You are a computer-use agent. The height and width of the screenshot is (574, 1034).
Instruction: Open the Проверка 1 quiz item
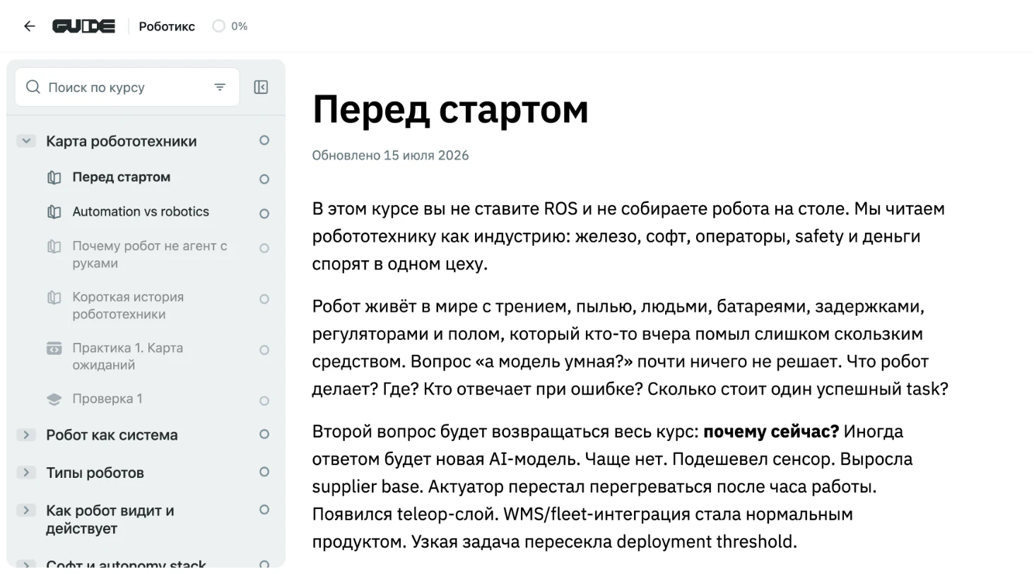[x=107, y=399]
